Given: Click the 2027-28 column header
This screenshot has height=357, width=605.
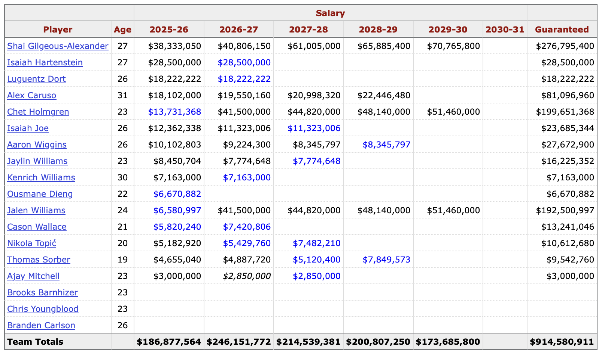Looking at the screenshot, I should coord(308,30).
